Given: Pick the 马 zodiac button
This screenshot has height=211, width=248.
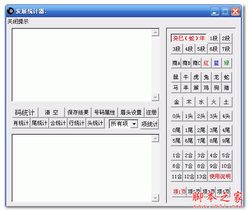Looking at the screenshot, I should coord(176,88).
